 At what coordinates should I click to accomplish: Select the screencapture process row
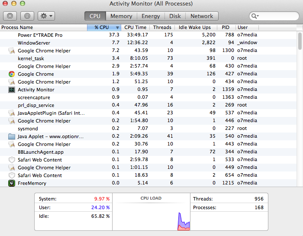(x=148, y=97)
